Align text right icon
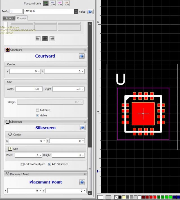 (x=52, y=39)
